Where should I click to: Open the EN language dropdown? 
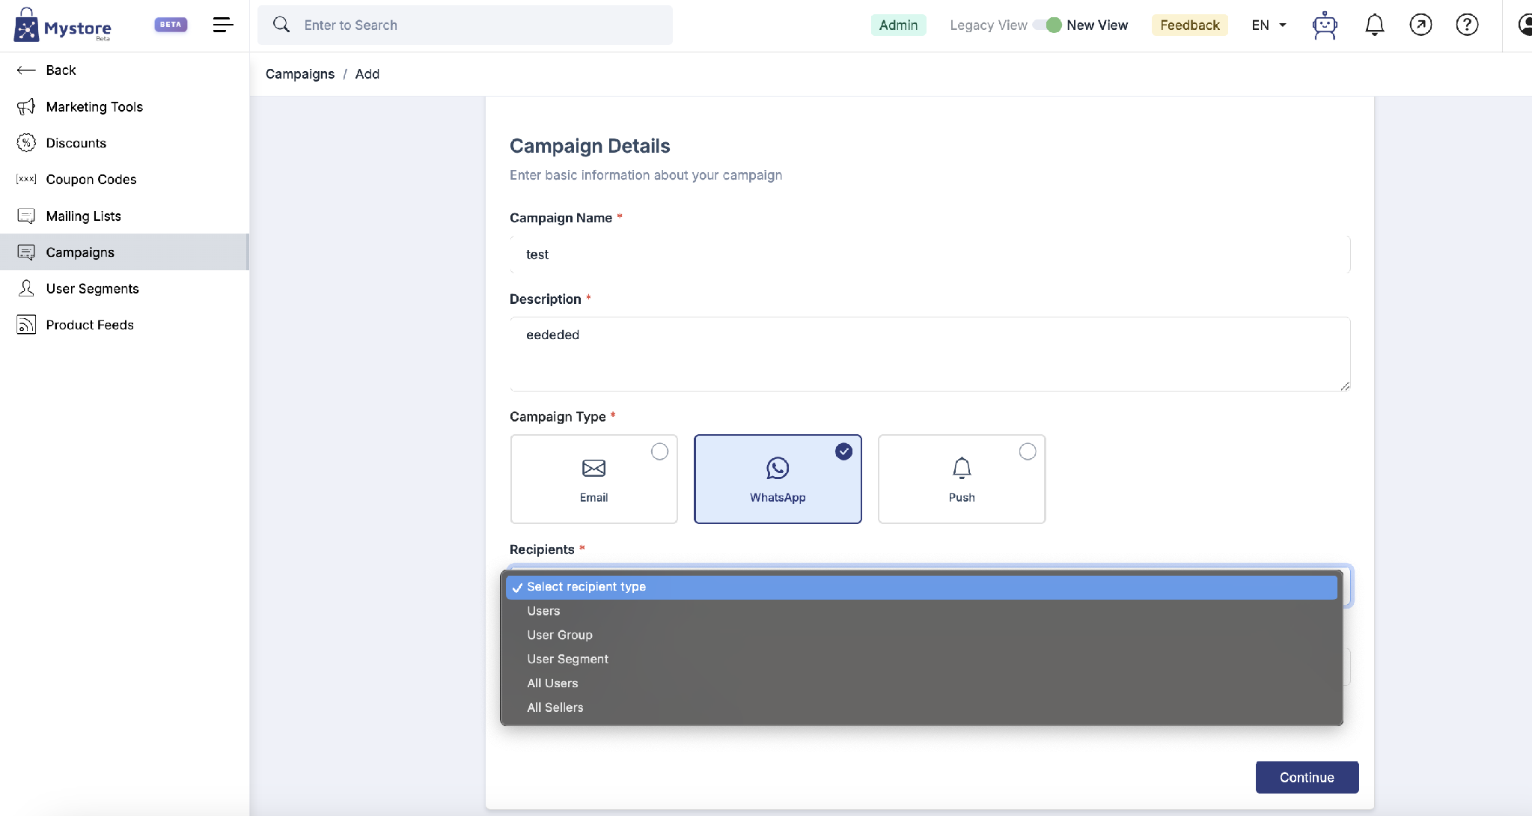pos(1269,25)
